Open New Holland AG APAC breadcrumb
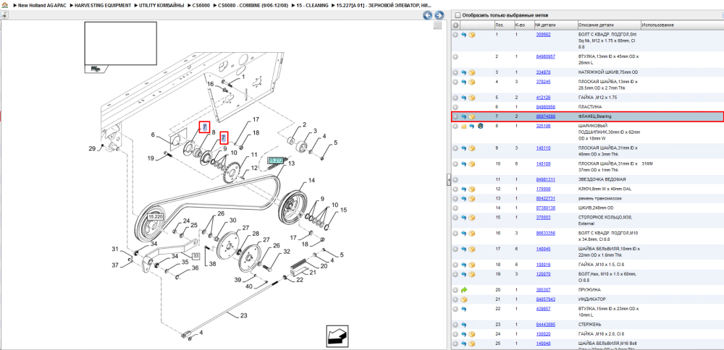The image size is (724, 350). coord(42,5)
